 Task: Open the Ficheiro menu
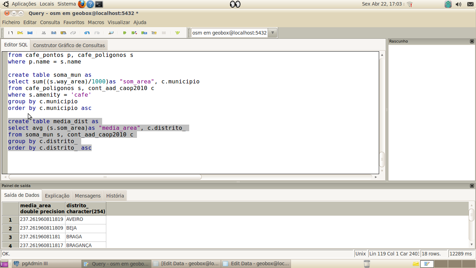(x=11, y=22)
